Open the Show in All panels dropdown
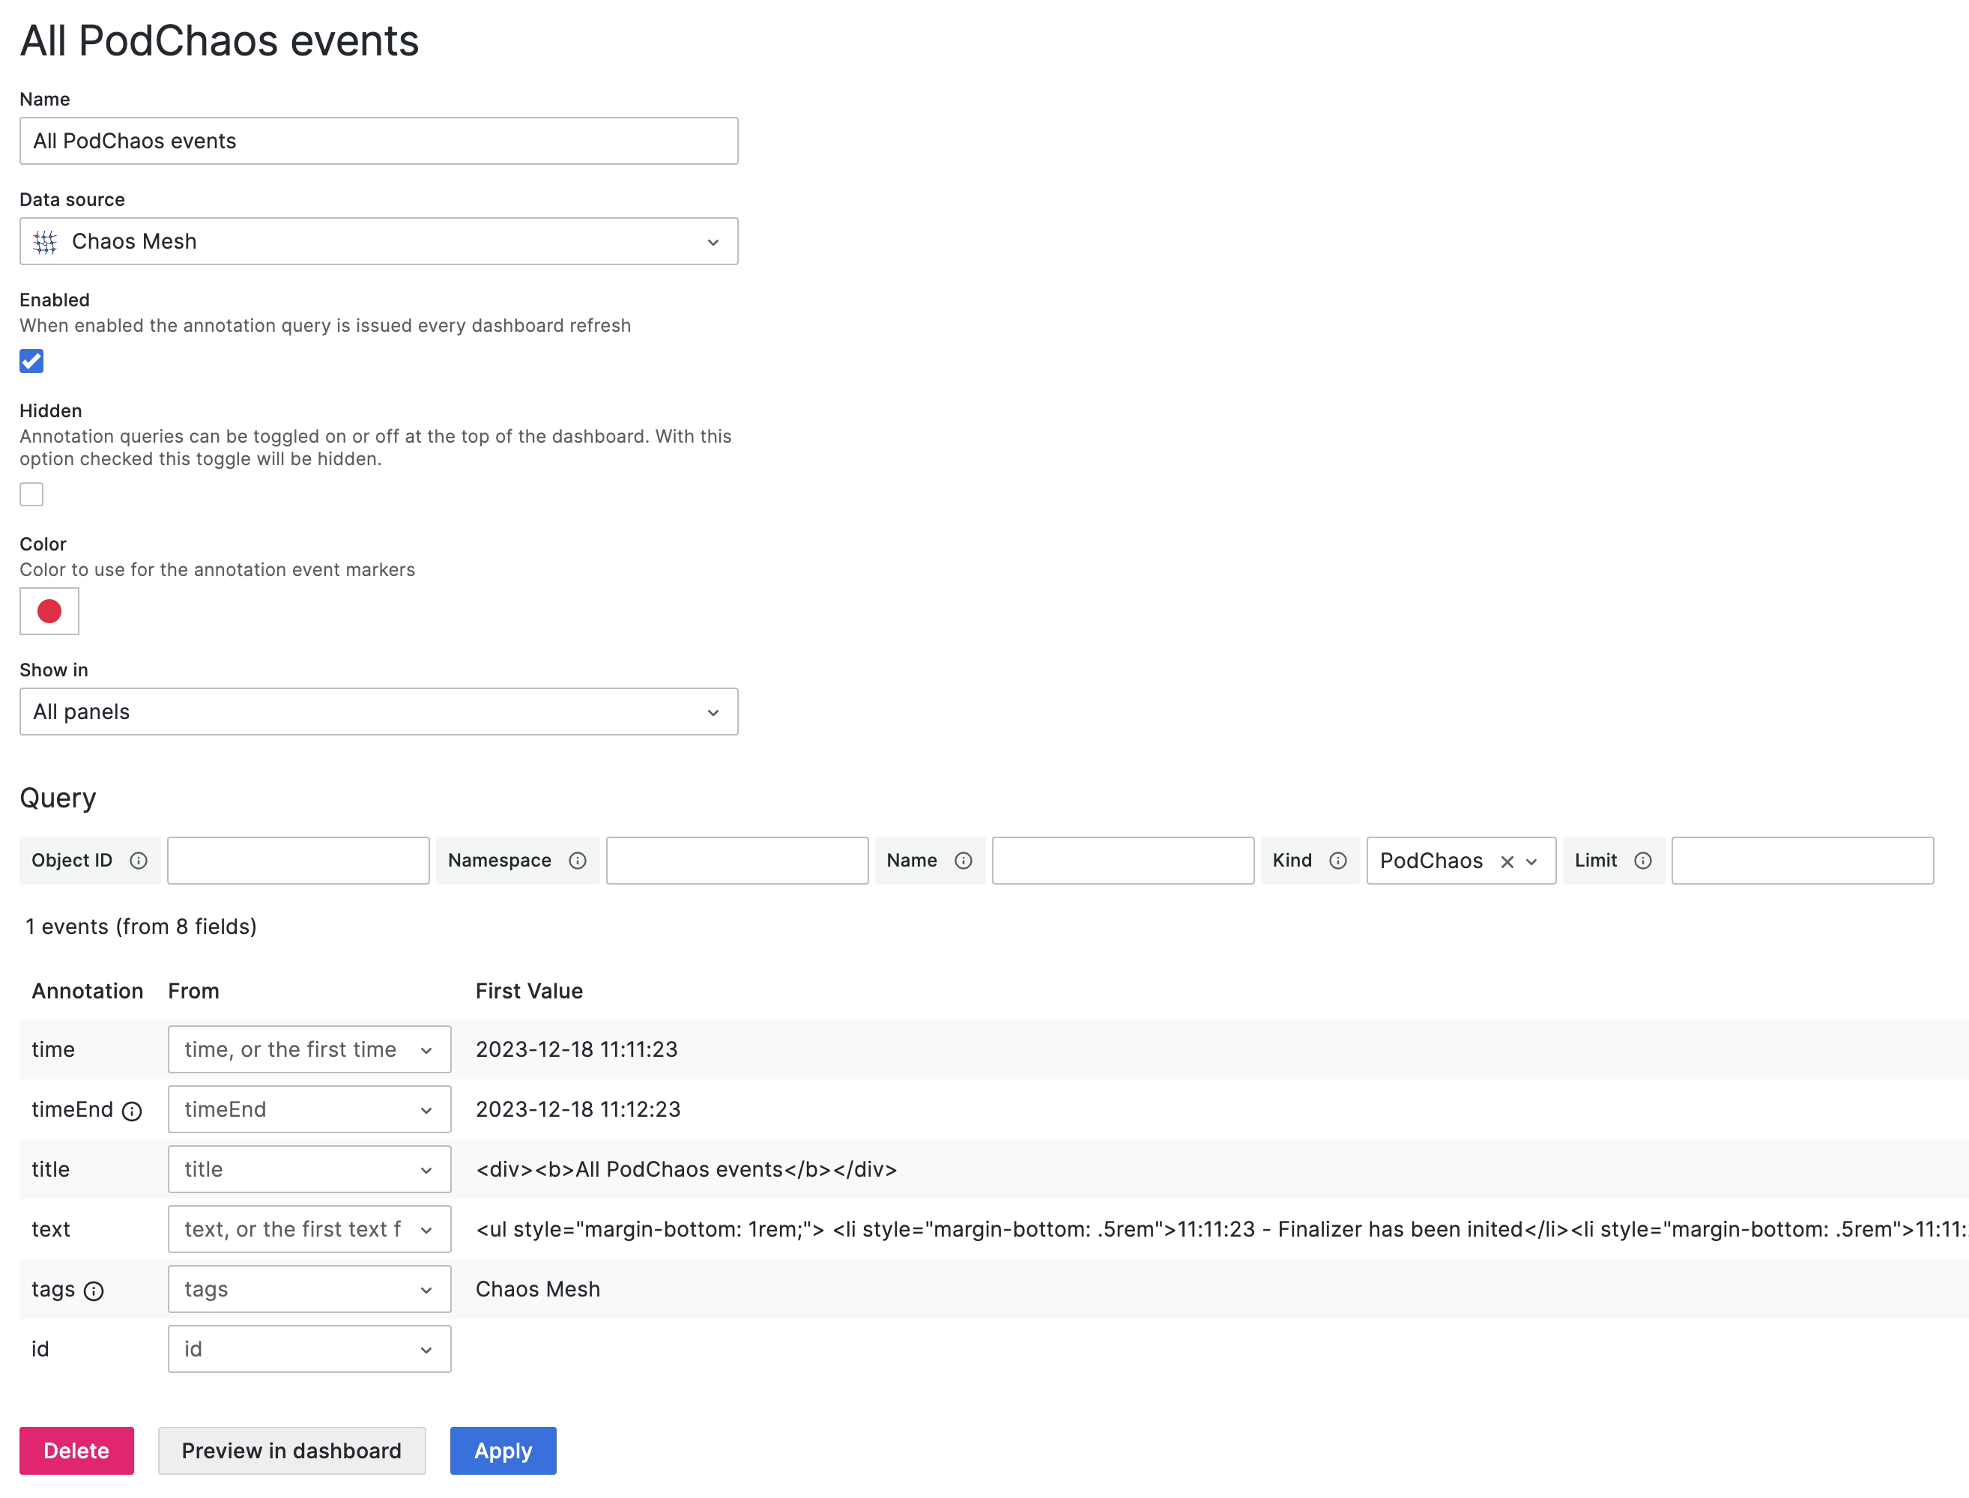 [x=378, y=712]
